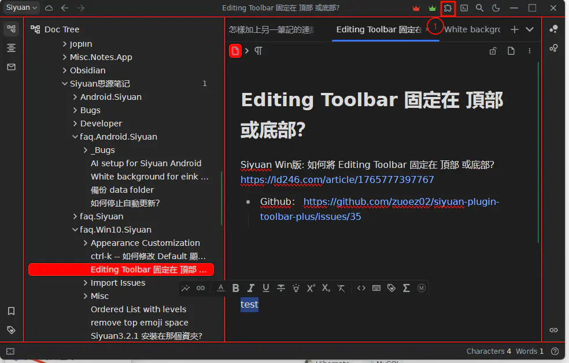Open the marketplace/plugins icon in the top toolbar
The image size is (569, 363).
click(448, 8)
